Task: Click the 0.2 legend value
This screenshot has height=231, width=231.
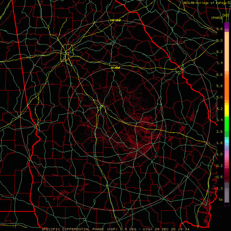Action: (x=219, y=166)
